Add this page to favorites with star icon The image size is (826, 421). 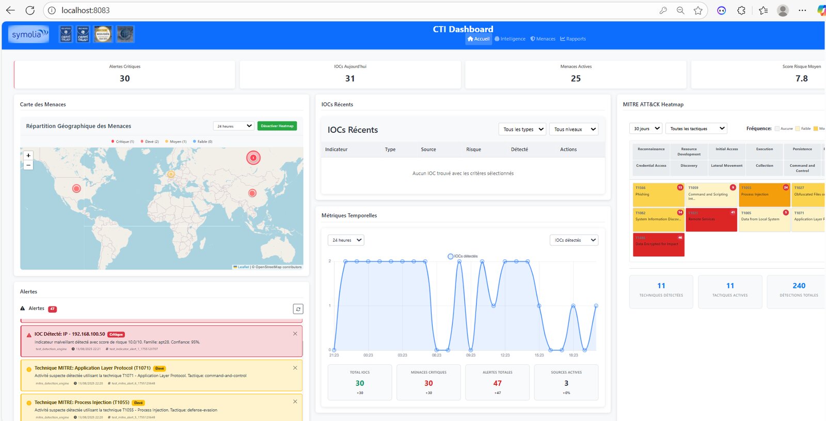pos(698,10)
